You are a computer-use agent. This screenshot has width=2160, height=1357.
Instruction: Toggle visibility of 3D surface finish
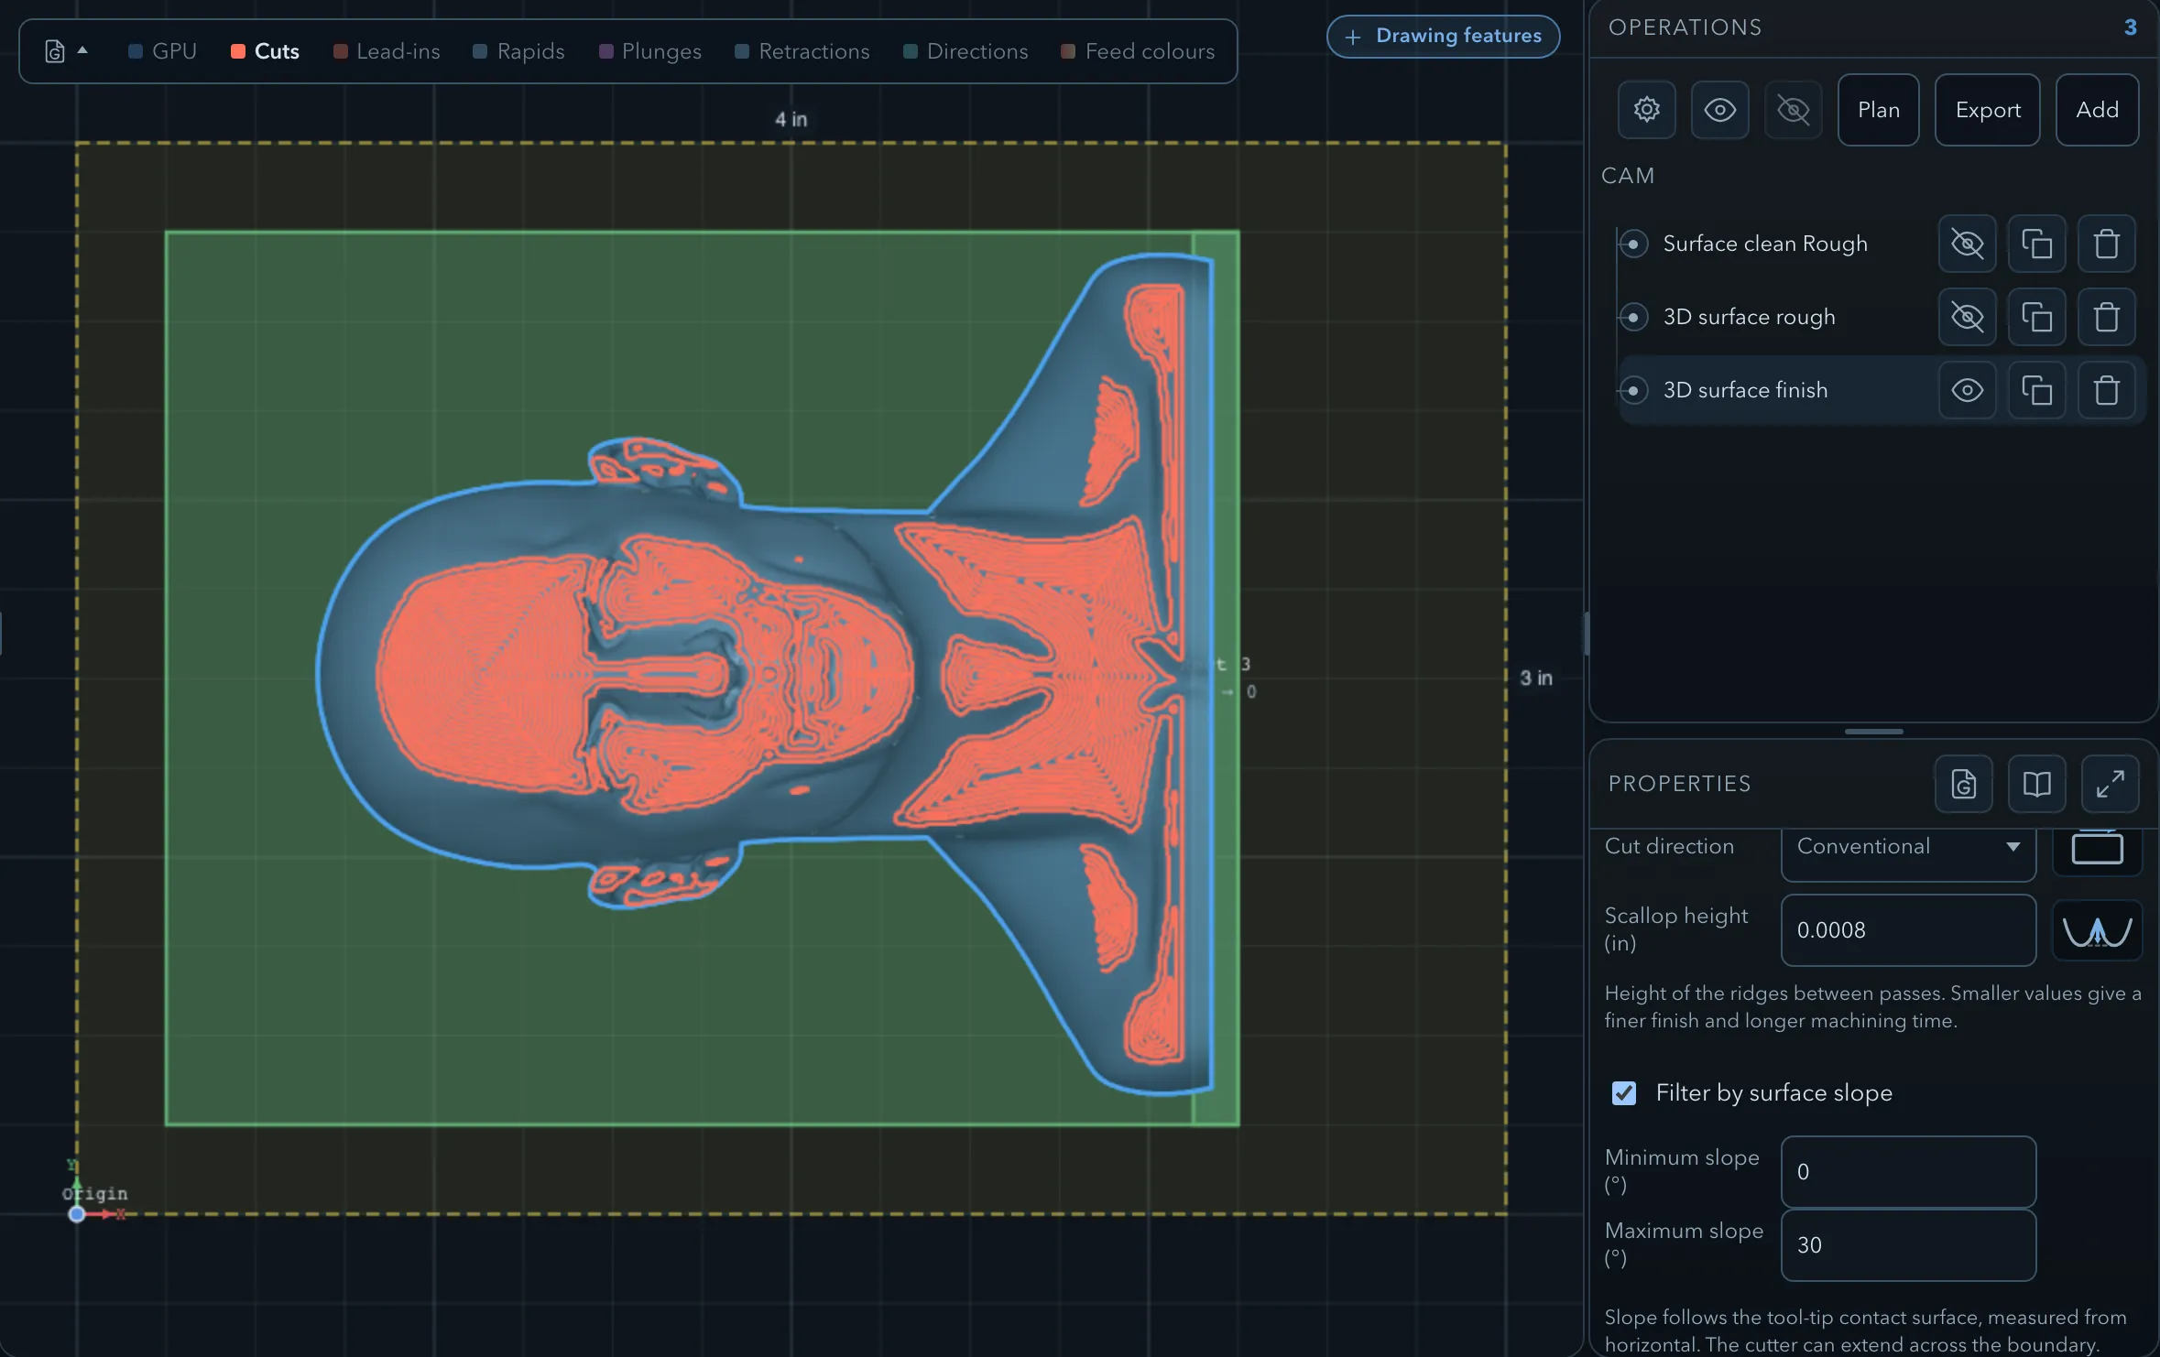click(x=1968, y=390)
